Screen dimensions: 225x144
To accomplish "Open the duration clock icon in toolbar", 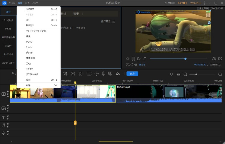I will 97,73.
